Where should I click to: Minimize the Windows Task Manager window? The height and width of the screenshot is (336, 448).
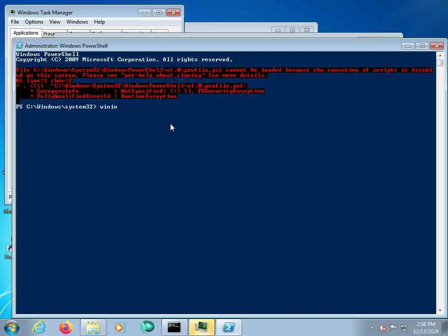click(144, 13)
